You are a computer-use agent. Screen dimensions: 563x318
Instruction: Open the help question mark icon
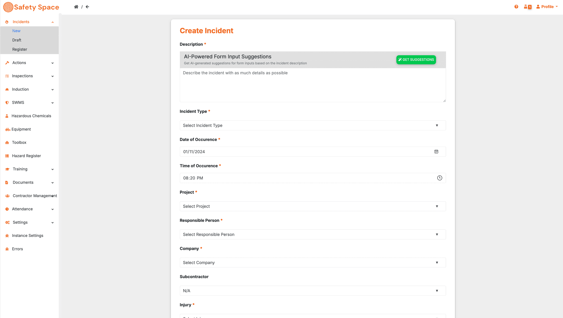pos(516,7)
